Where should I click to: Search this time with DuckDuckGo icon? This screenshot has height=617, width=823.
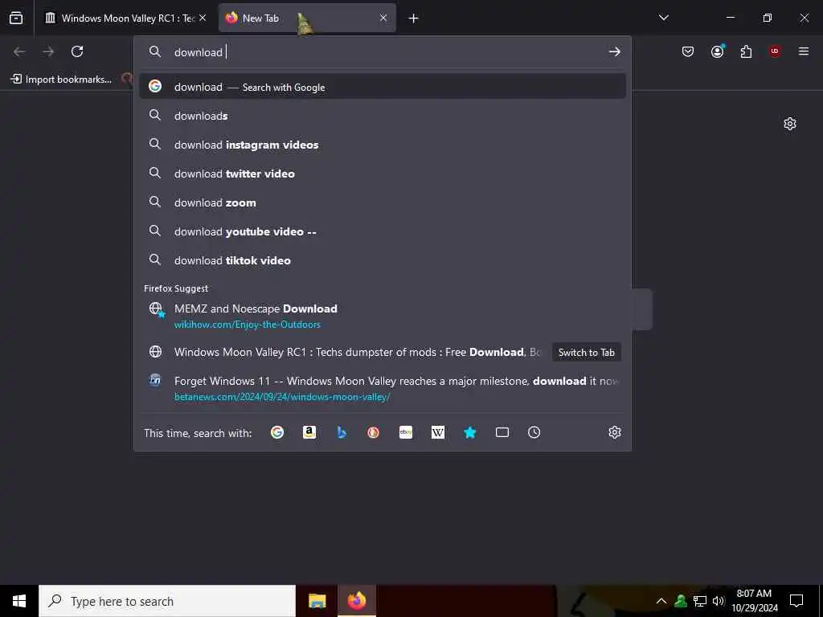[373, 432]
